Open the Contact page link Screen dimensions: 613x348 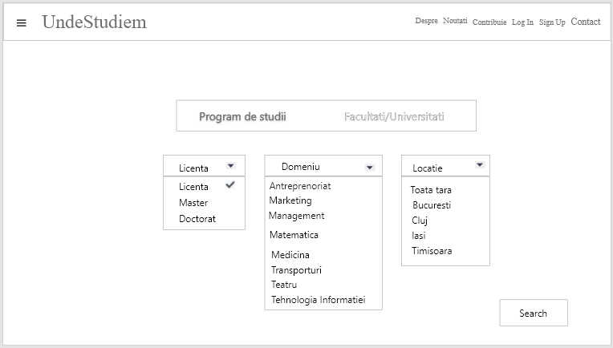tap(585, 22)
